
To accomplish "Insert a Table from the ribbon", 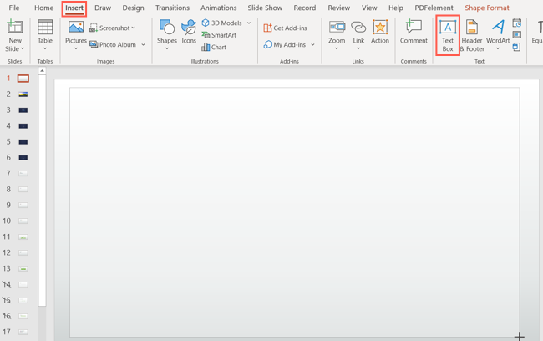I will click(x=45, y=33).
